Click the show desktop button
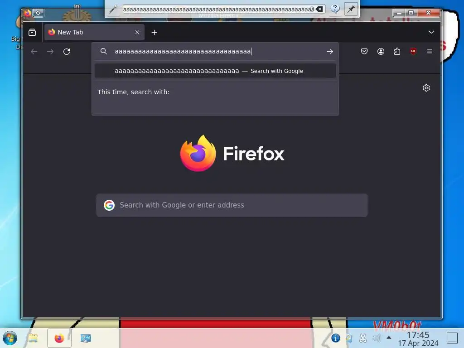The height and width of the screenshot is (348, 464). [452, 338]
